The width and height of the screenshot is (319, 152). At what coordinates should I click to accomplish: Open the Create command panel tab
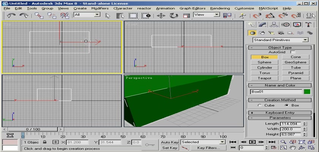tap(251, 25)
